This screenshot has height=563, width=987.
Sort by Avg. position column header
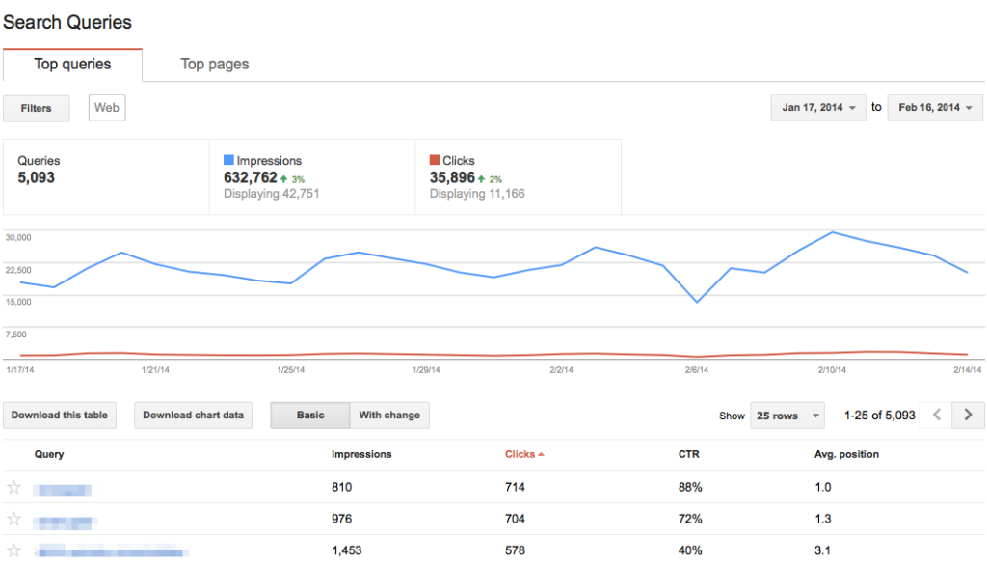click(x=846, y=454)
